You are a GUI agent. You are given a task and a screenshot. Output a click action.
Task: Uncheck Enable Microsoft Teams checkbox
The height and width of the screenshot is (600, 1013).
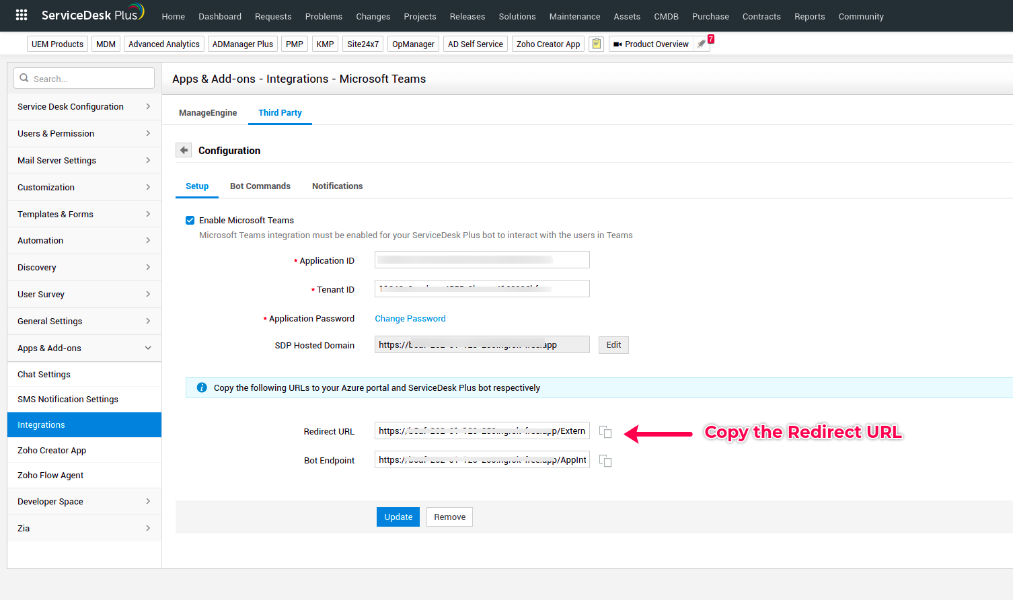[x=190, y=220]
